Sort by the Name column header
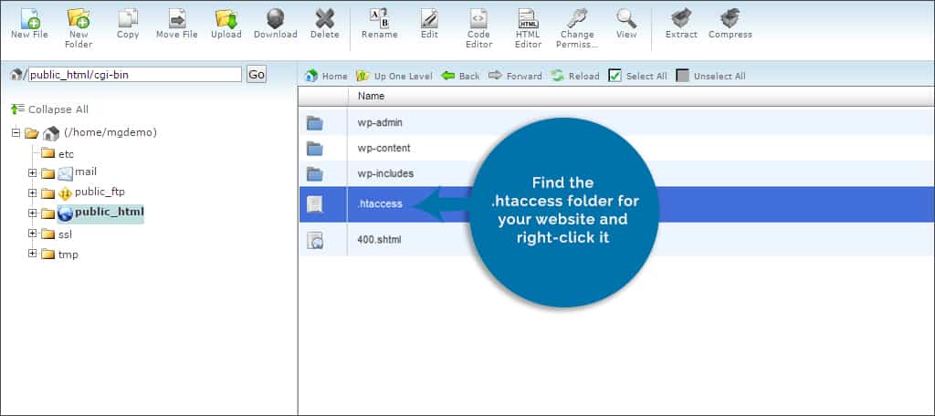This screenshot has width=935, height=416. [371, 96]
